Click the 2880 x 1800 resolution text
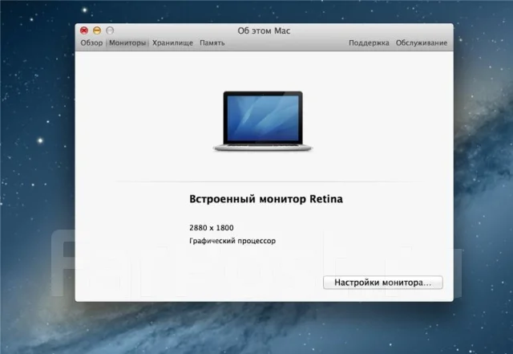Screen dimensions: 513x354 [x=212, y=228]
